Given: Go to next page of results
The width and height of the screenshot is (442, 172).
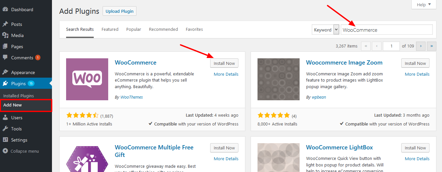Looking at the screenshot, I should click(x=421, y=46).
